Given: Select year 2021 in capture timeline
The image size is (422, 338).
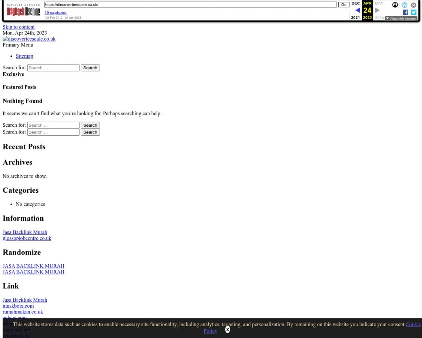Looking at the screenshot, I should [x=355, y=18].
